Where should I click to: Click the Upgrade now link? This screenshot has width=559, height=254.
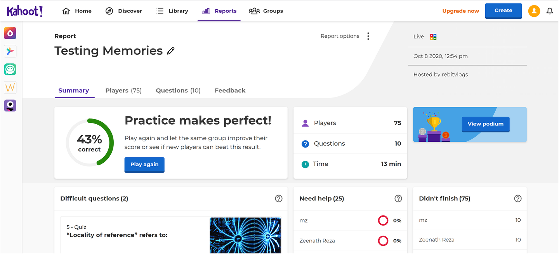tap(460, 11)
